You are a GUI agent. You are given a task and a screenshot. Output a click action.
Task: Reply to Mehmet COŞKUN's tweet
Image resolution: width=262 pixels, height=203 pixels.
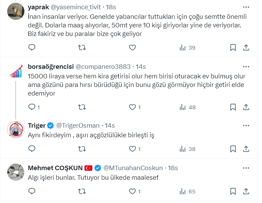(32, 191)
